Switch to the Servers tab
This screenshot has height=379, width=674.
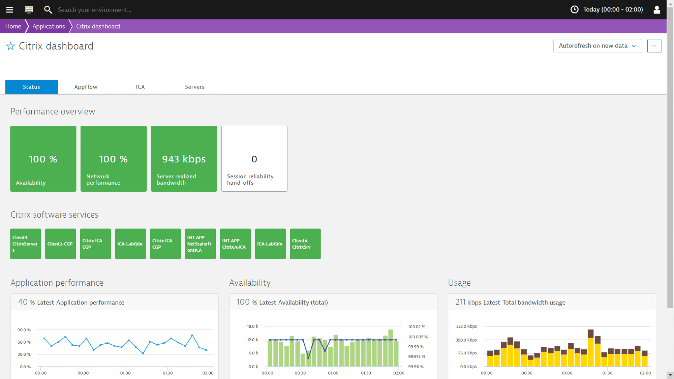click(195, 87)
